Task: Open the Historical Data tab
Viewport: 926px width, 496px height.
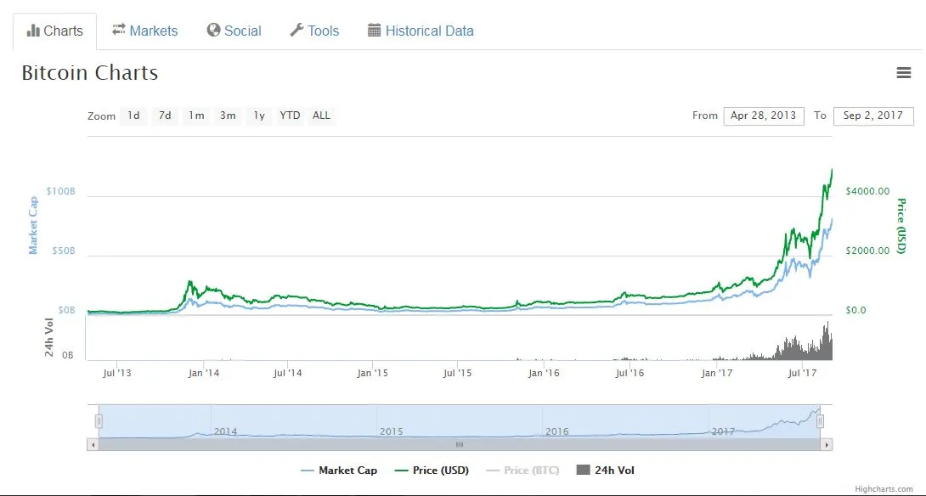Action: pos(421,31)
